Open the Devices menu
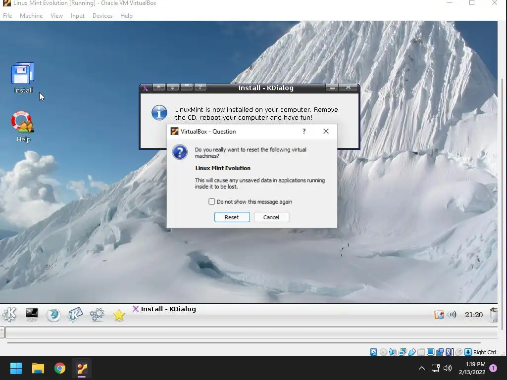507x380 pixels. (102, 15)
